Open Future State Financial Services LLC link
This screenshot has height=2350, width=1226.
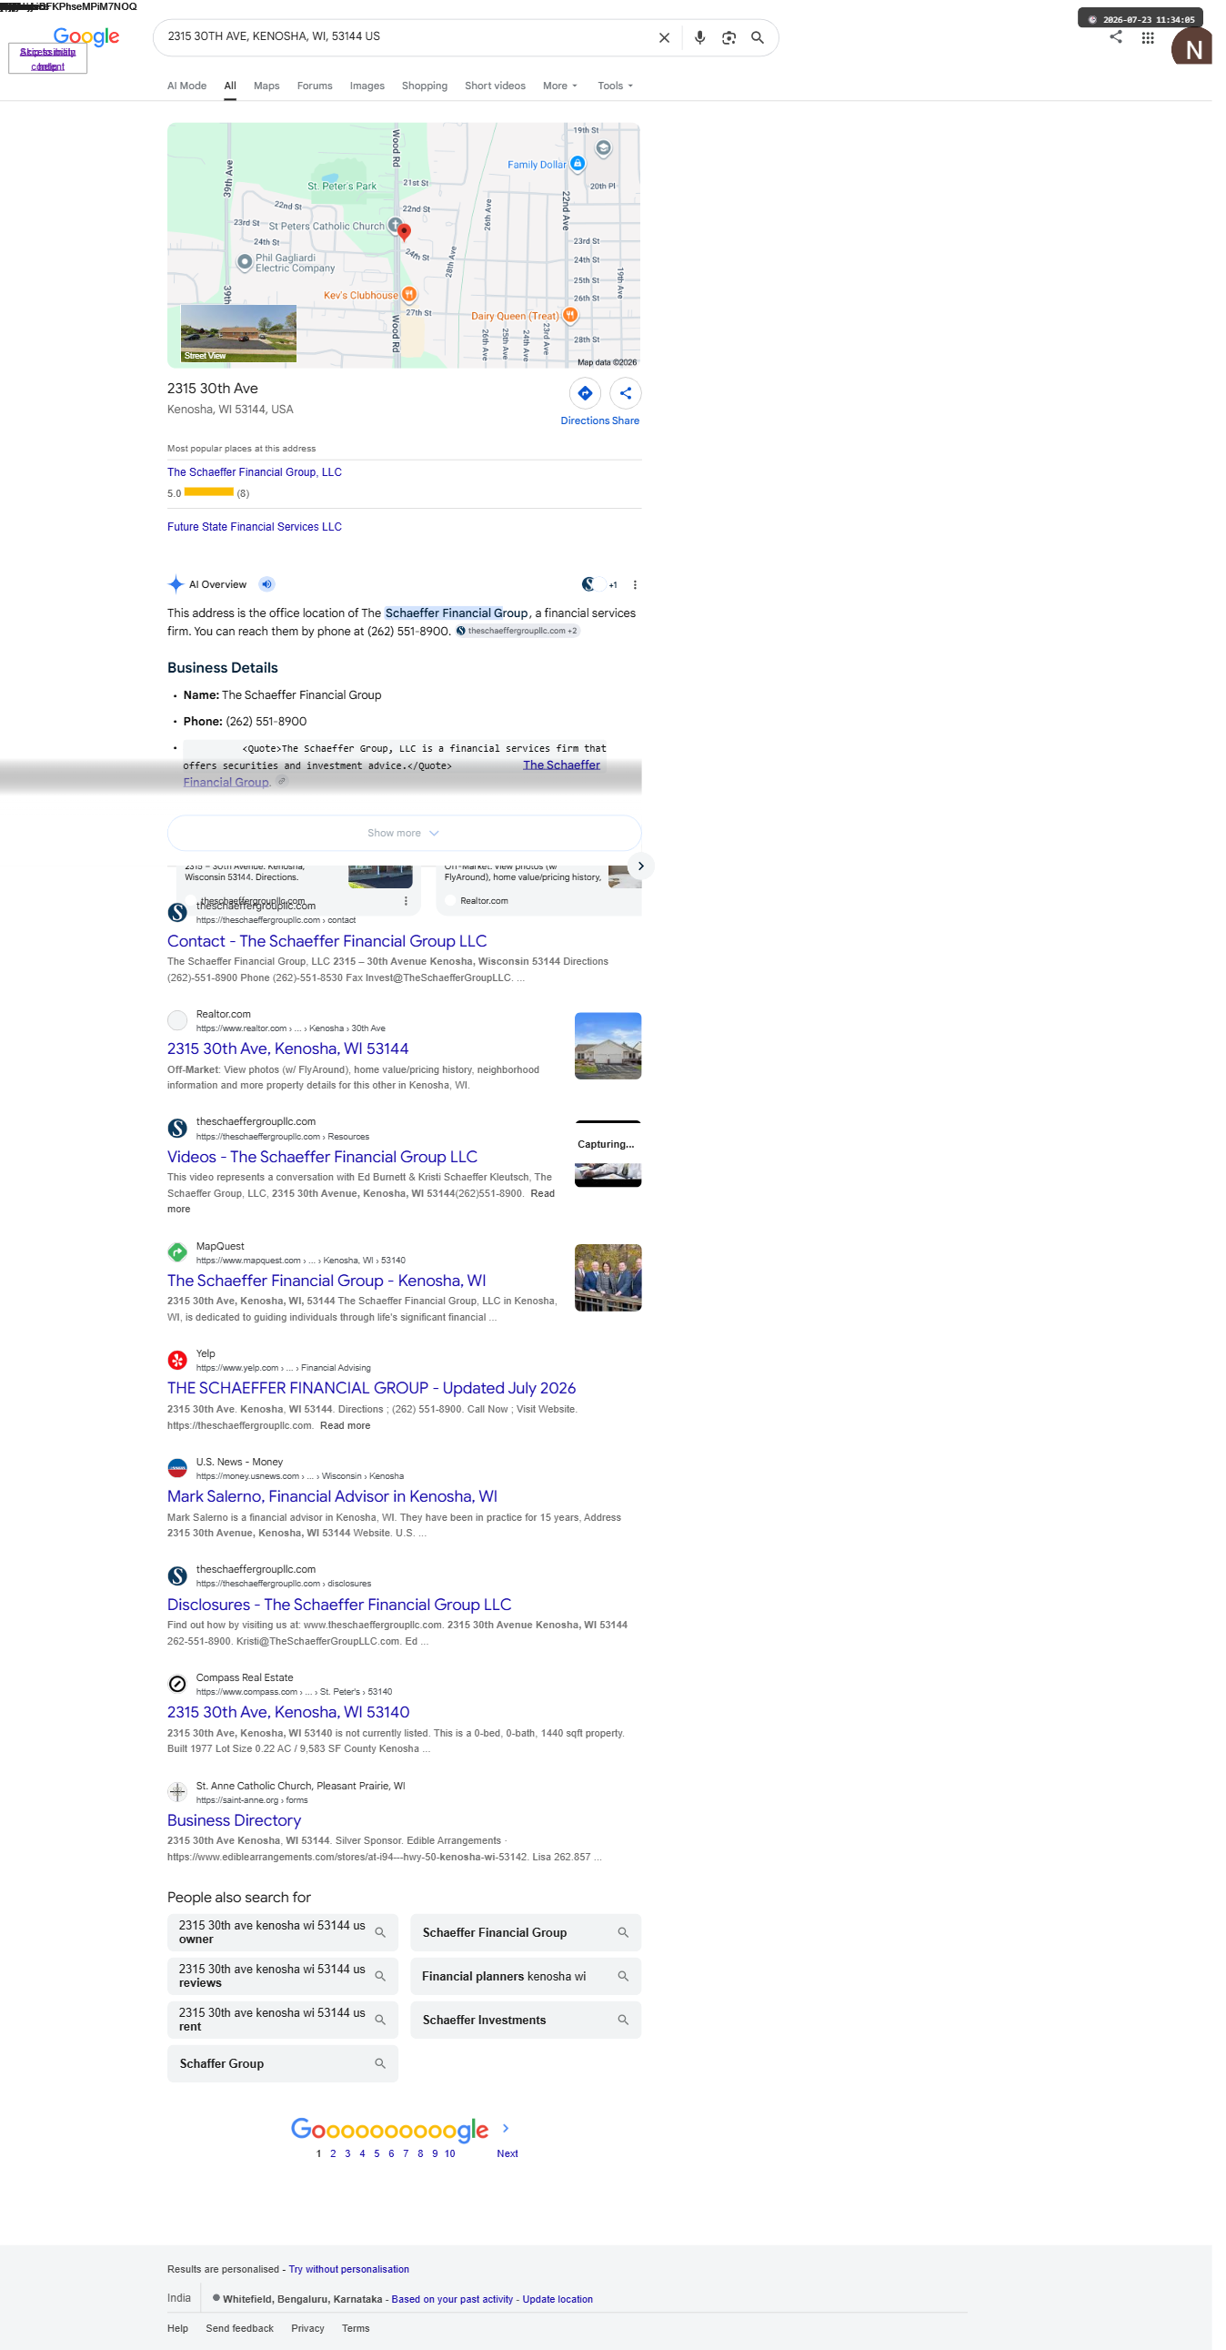pyautogui.click(x=255, y=527)
